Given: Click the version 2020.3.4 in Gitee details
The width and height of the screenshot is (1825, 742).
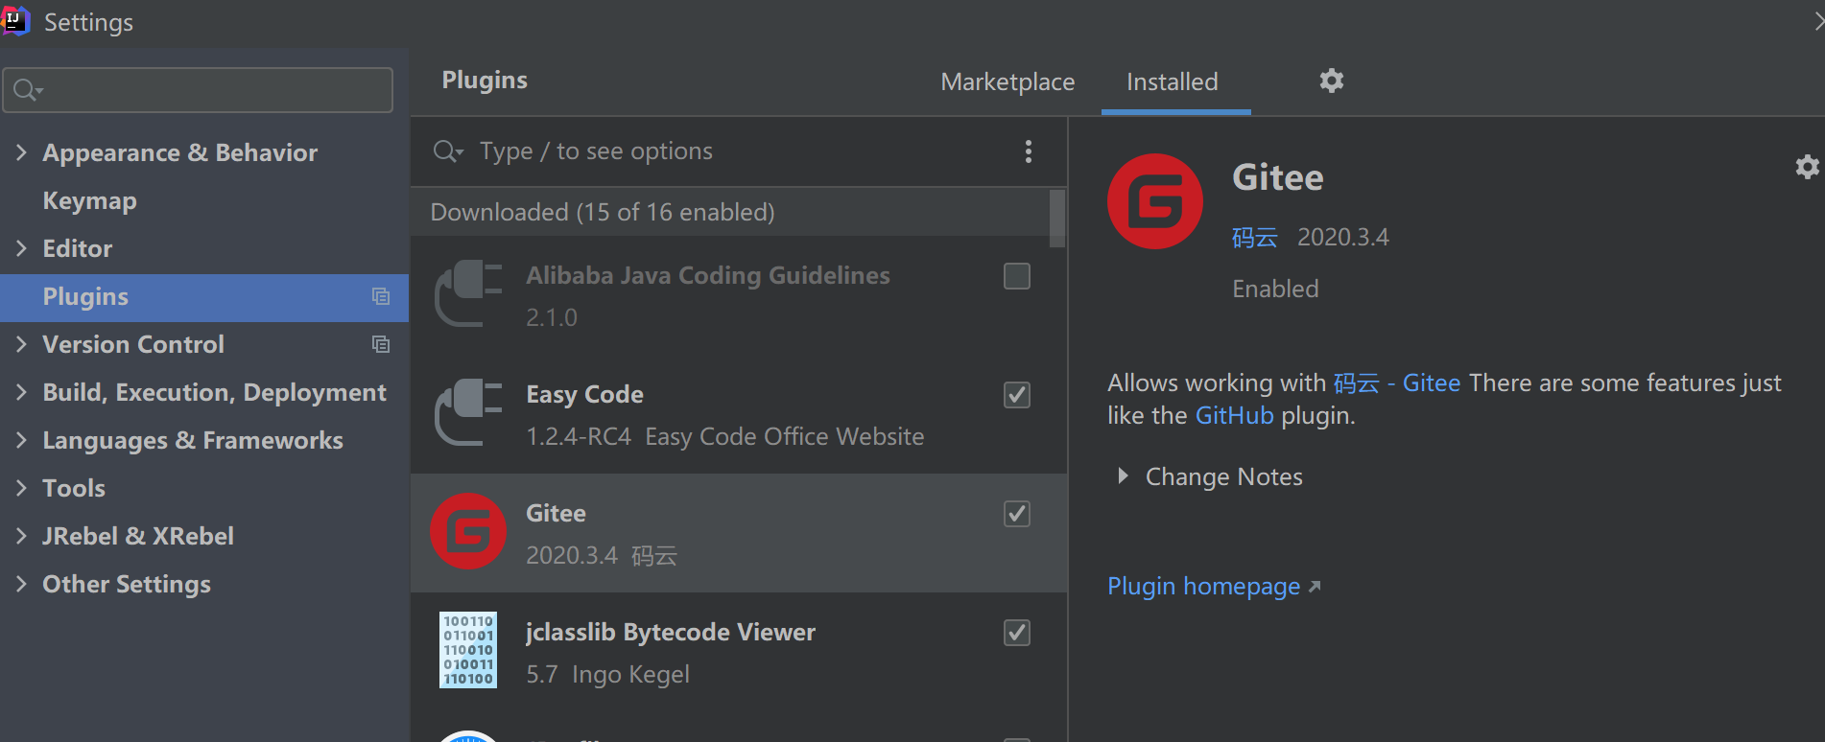Looking at the screenshot, I should pyautogui.click(x=1343, y=237).
